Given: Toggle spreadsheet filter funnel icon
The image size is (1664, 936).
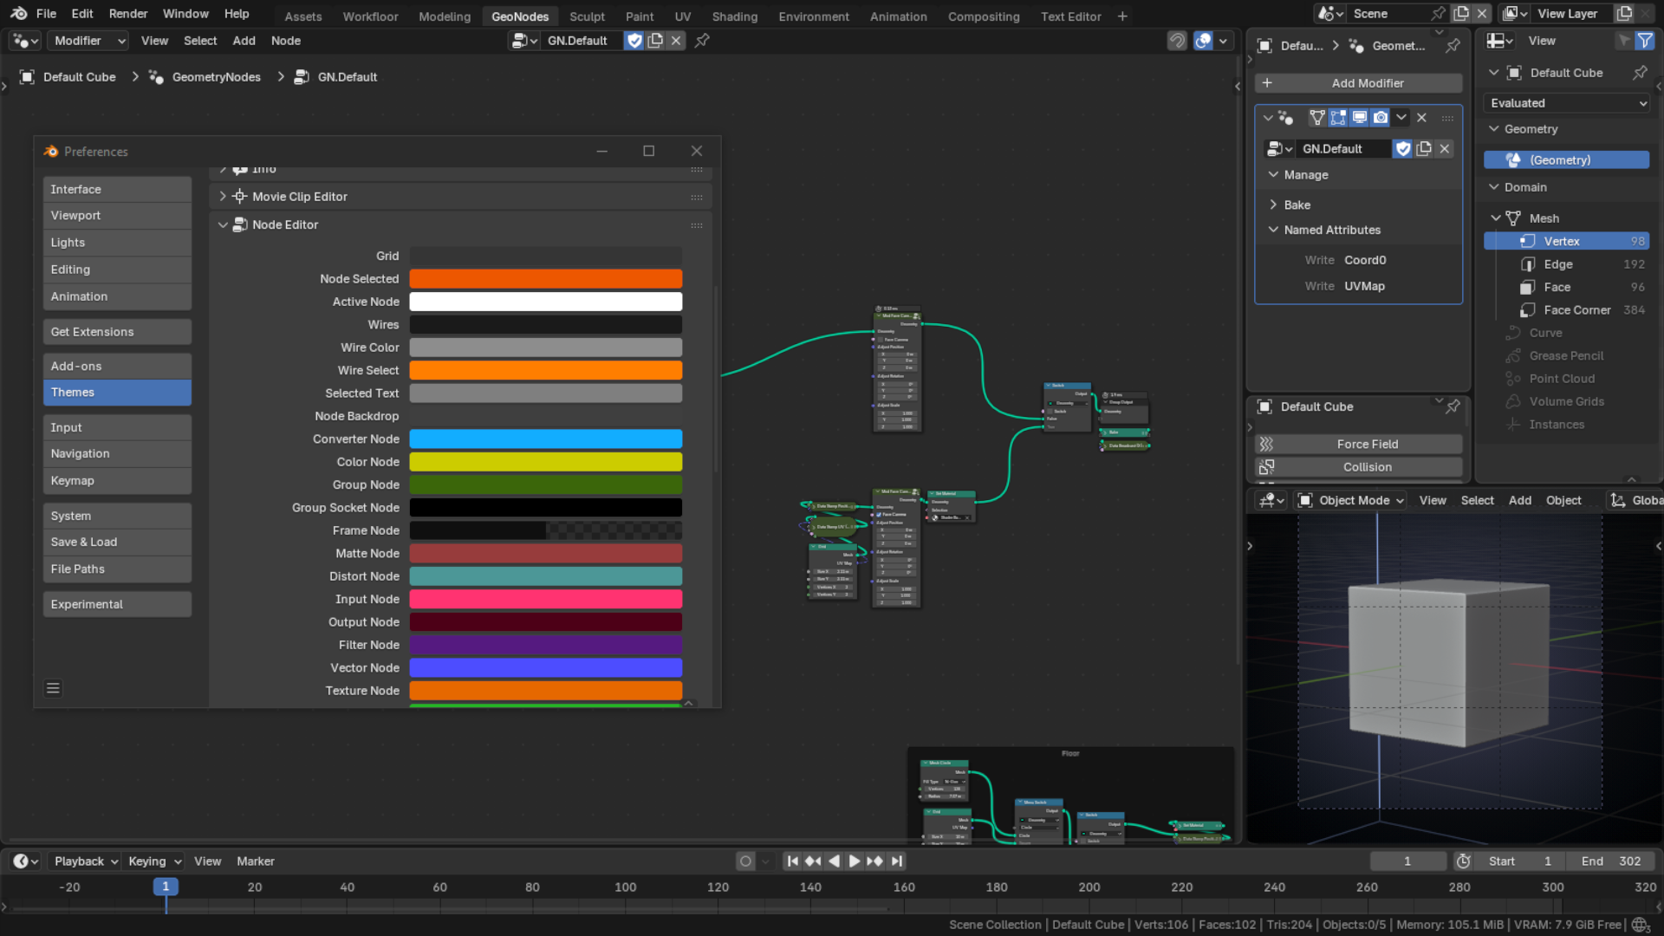Looking at the screenshot, I should [x=1645, y=41].
